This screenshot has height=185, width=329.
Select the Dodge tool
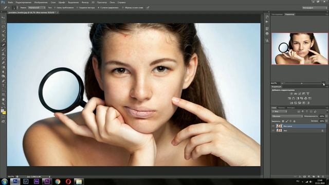3,76
